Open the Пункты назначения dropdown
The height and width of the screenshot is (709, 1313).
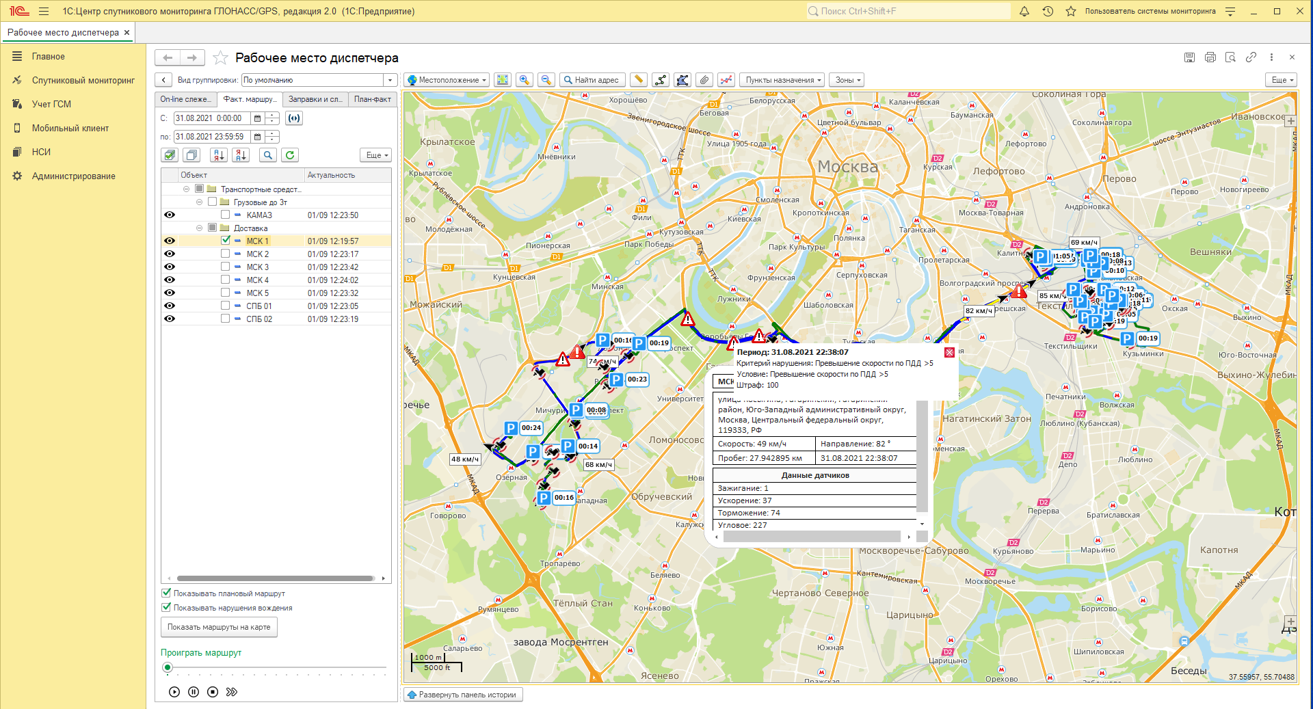782,80
